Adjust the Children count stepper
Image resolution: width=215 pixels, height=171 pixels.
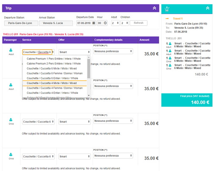125,23
